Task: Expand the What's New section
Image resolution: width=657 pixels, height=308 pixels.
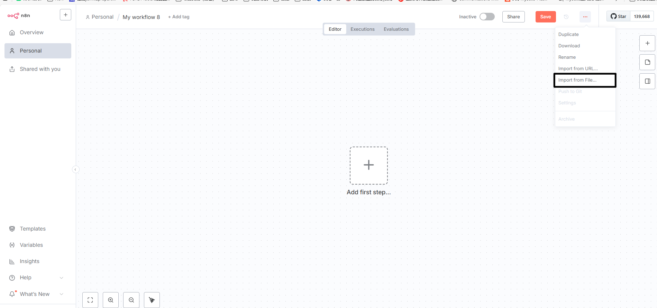Action: click(x=62, y=294)
